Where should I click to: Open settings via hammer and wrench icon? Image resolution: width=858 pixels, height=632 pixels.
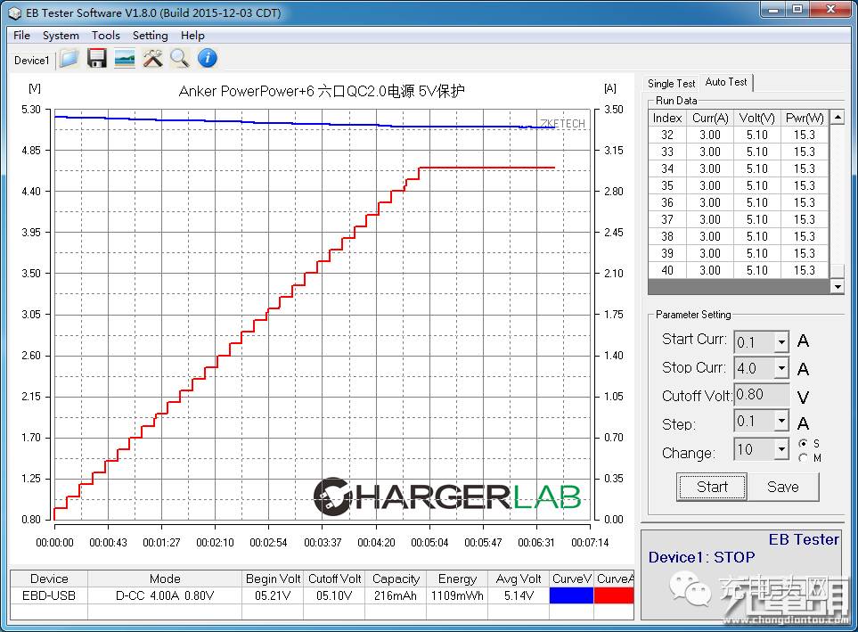(x=152, y=58)
